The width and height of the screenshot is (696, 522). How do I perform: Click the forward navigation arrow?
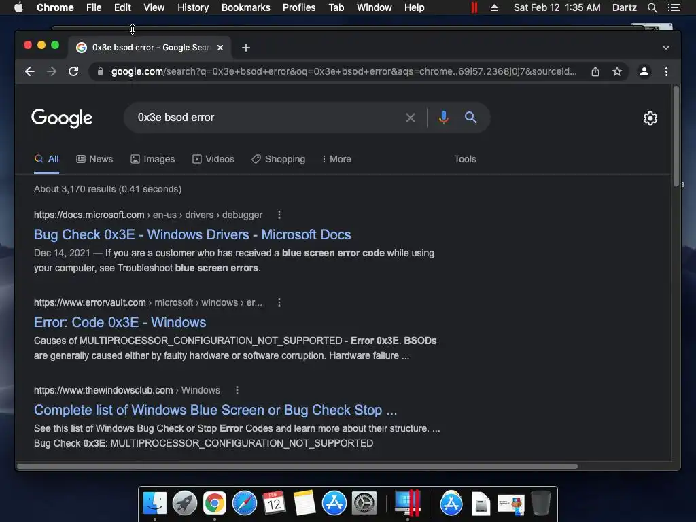(x=52, y=71)
